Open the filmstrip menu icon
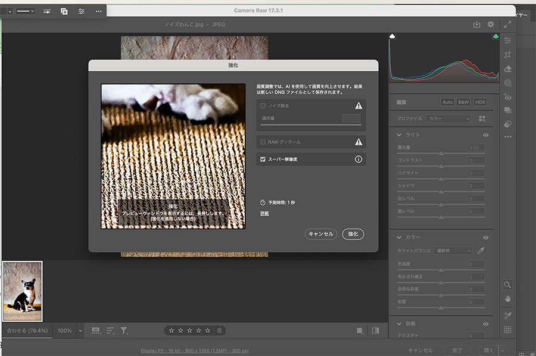 (96, 330)
